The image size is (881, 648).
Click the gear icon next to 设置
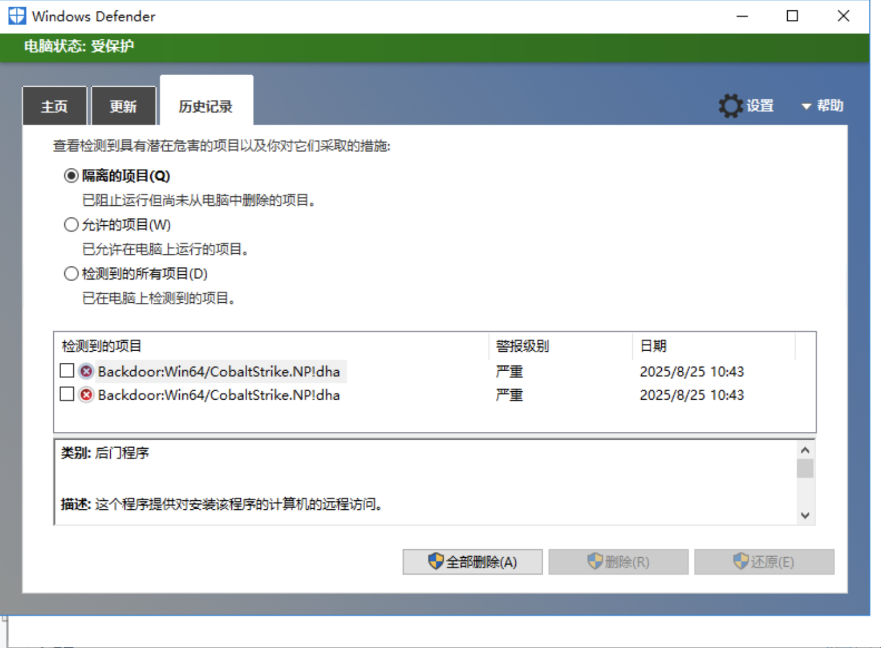coord(730,106)
